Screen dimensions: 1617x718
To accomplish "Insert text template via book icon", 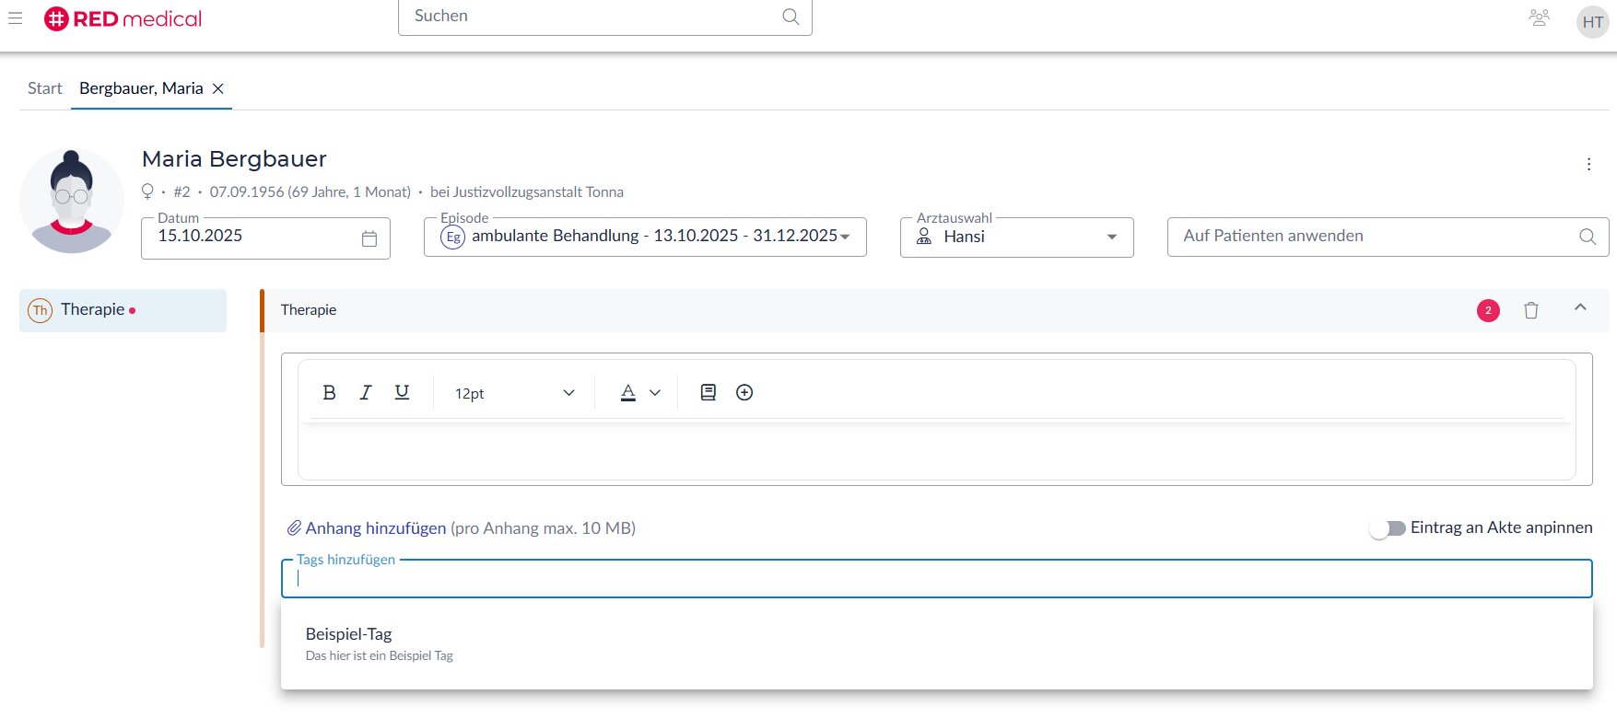I will click(x=708, y=392).
